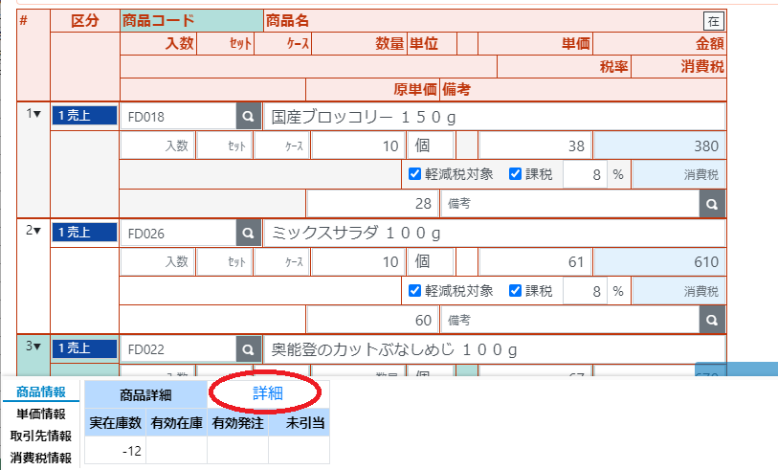Uncheck 課税 for the FD026 row
The image size is (778, 470).
click(x=515, y=290)
